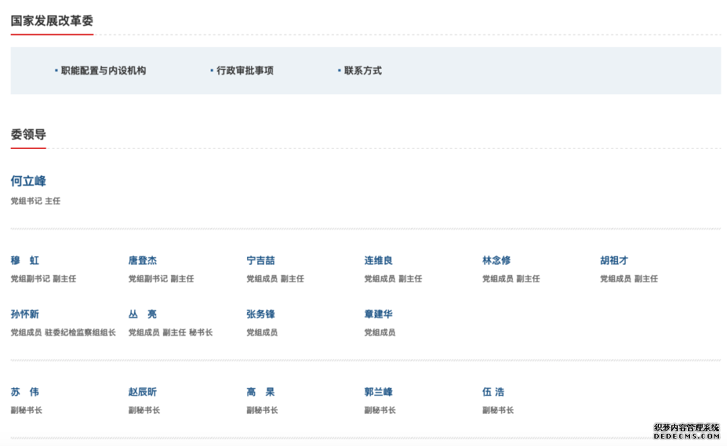Image resolution: width=727 pixels, height=446 pixels.
Task: Click 党组书记 主任 title under 何立峰
Action: point(36,201)
